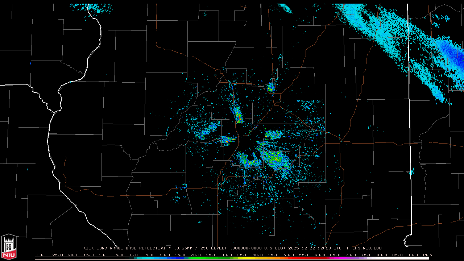This screenshot has width=464, height=261.
Task: Click the "45.0" scale label
Action: click(x=274, y=255)
